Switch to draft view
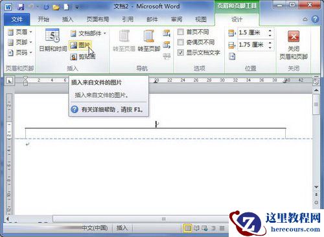324x237 pixels. tap(222, 228)
